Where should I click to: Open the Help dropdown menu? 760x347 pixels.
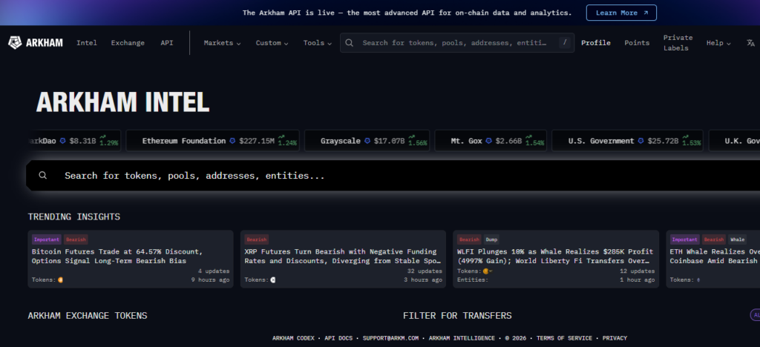[x=718, y=42]
